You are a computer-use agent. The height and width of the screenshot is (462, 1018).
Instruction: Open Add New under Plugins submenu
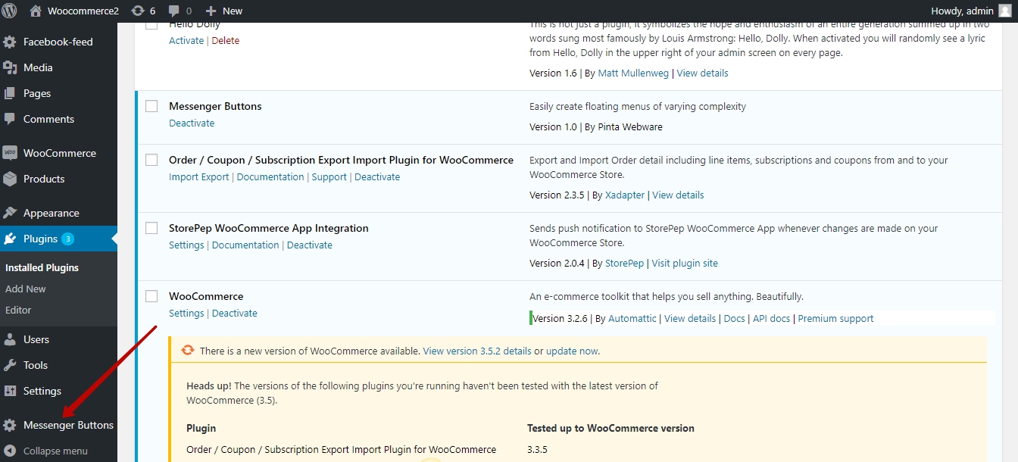pos(26,289)
